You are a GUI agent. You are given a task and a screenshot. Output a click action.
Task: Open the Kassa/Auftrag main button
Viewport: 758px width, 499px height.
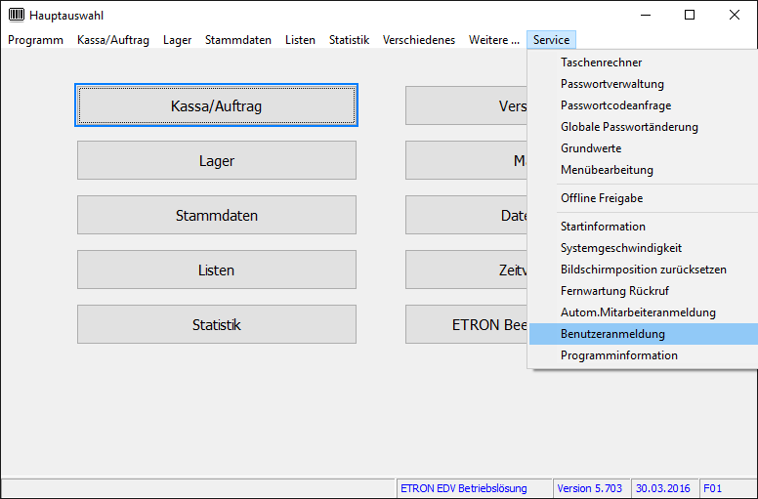pyautogui.click(x=216, y=105)
